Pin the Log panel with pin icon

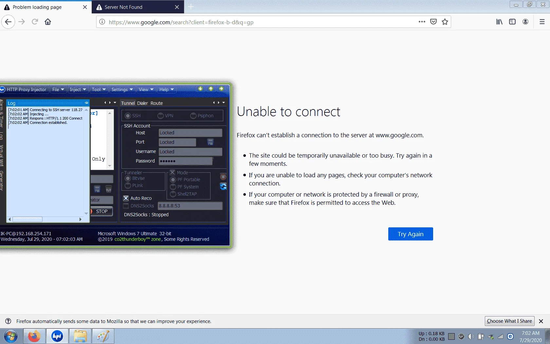[x=86, y=103]
